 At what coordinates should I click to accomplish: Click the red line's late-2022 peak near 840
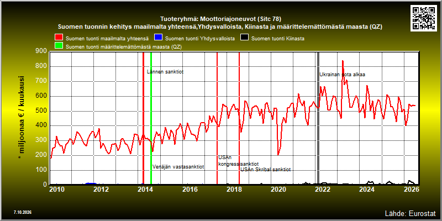click(x=343, y=61)
